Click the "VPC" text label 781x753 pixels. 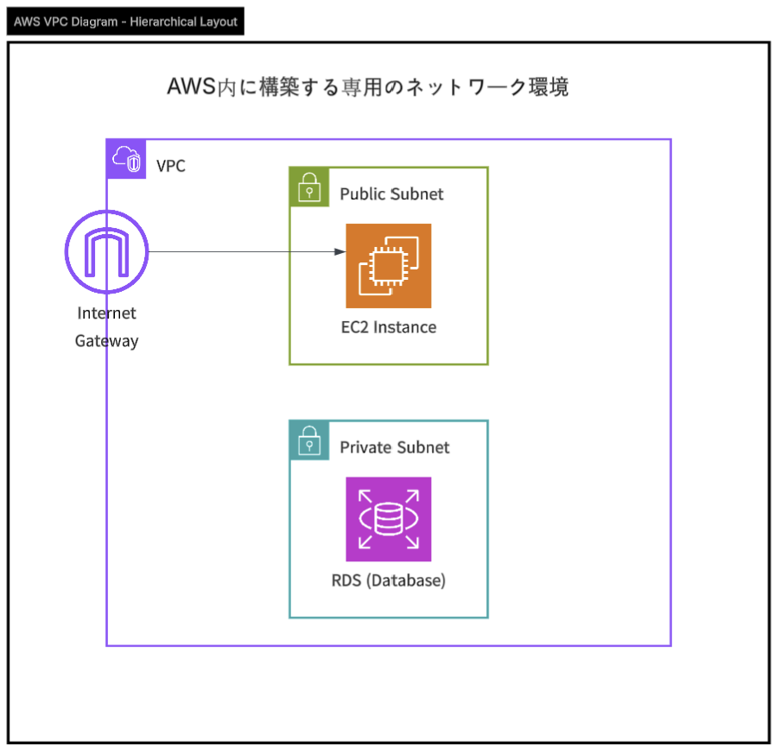pos(170,166)
